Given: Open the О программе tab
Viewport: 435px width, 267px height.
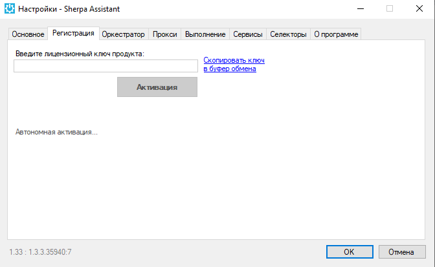Looking at the screenshot, I should (336, 34).
